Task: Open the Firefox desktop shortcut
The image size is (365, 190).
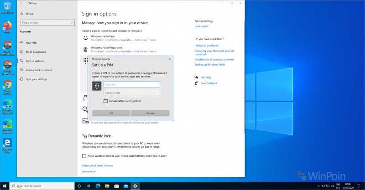Action: tap(7, 27)
